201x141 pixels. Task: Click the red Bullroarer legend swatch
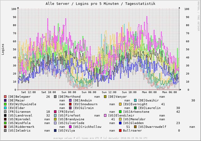(121, 130)
